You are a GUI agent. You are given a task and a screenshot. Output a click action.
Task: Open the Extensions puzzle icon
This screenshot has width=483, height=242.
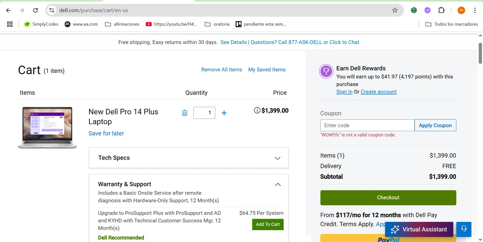[x=441, y=10]
